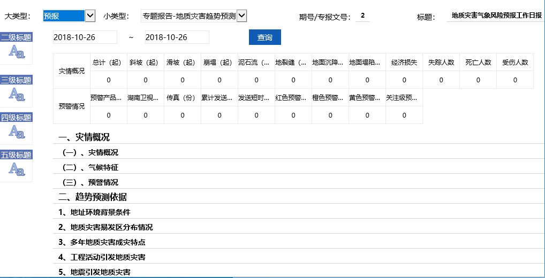This screenshot has width=545, height=278.
Task: Open the 二、趋势预测依据 heading
Action: 93,197
